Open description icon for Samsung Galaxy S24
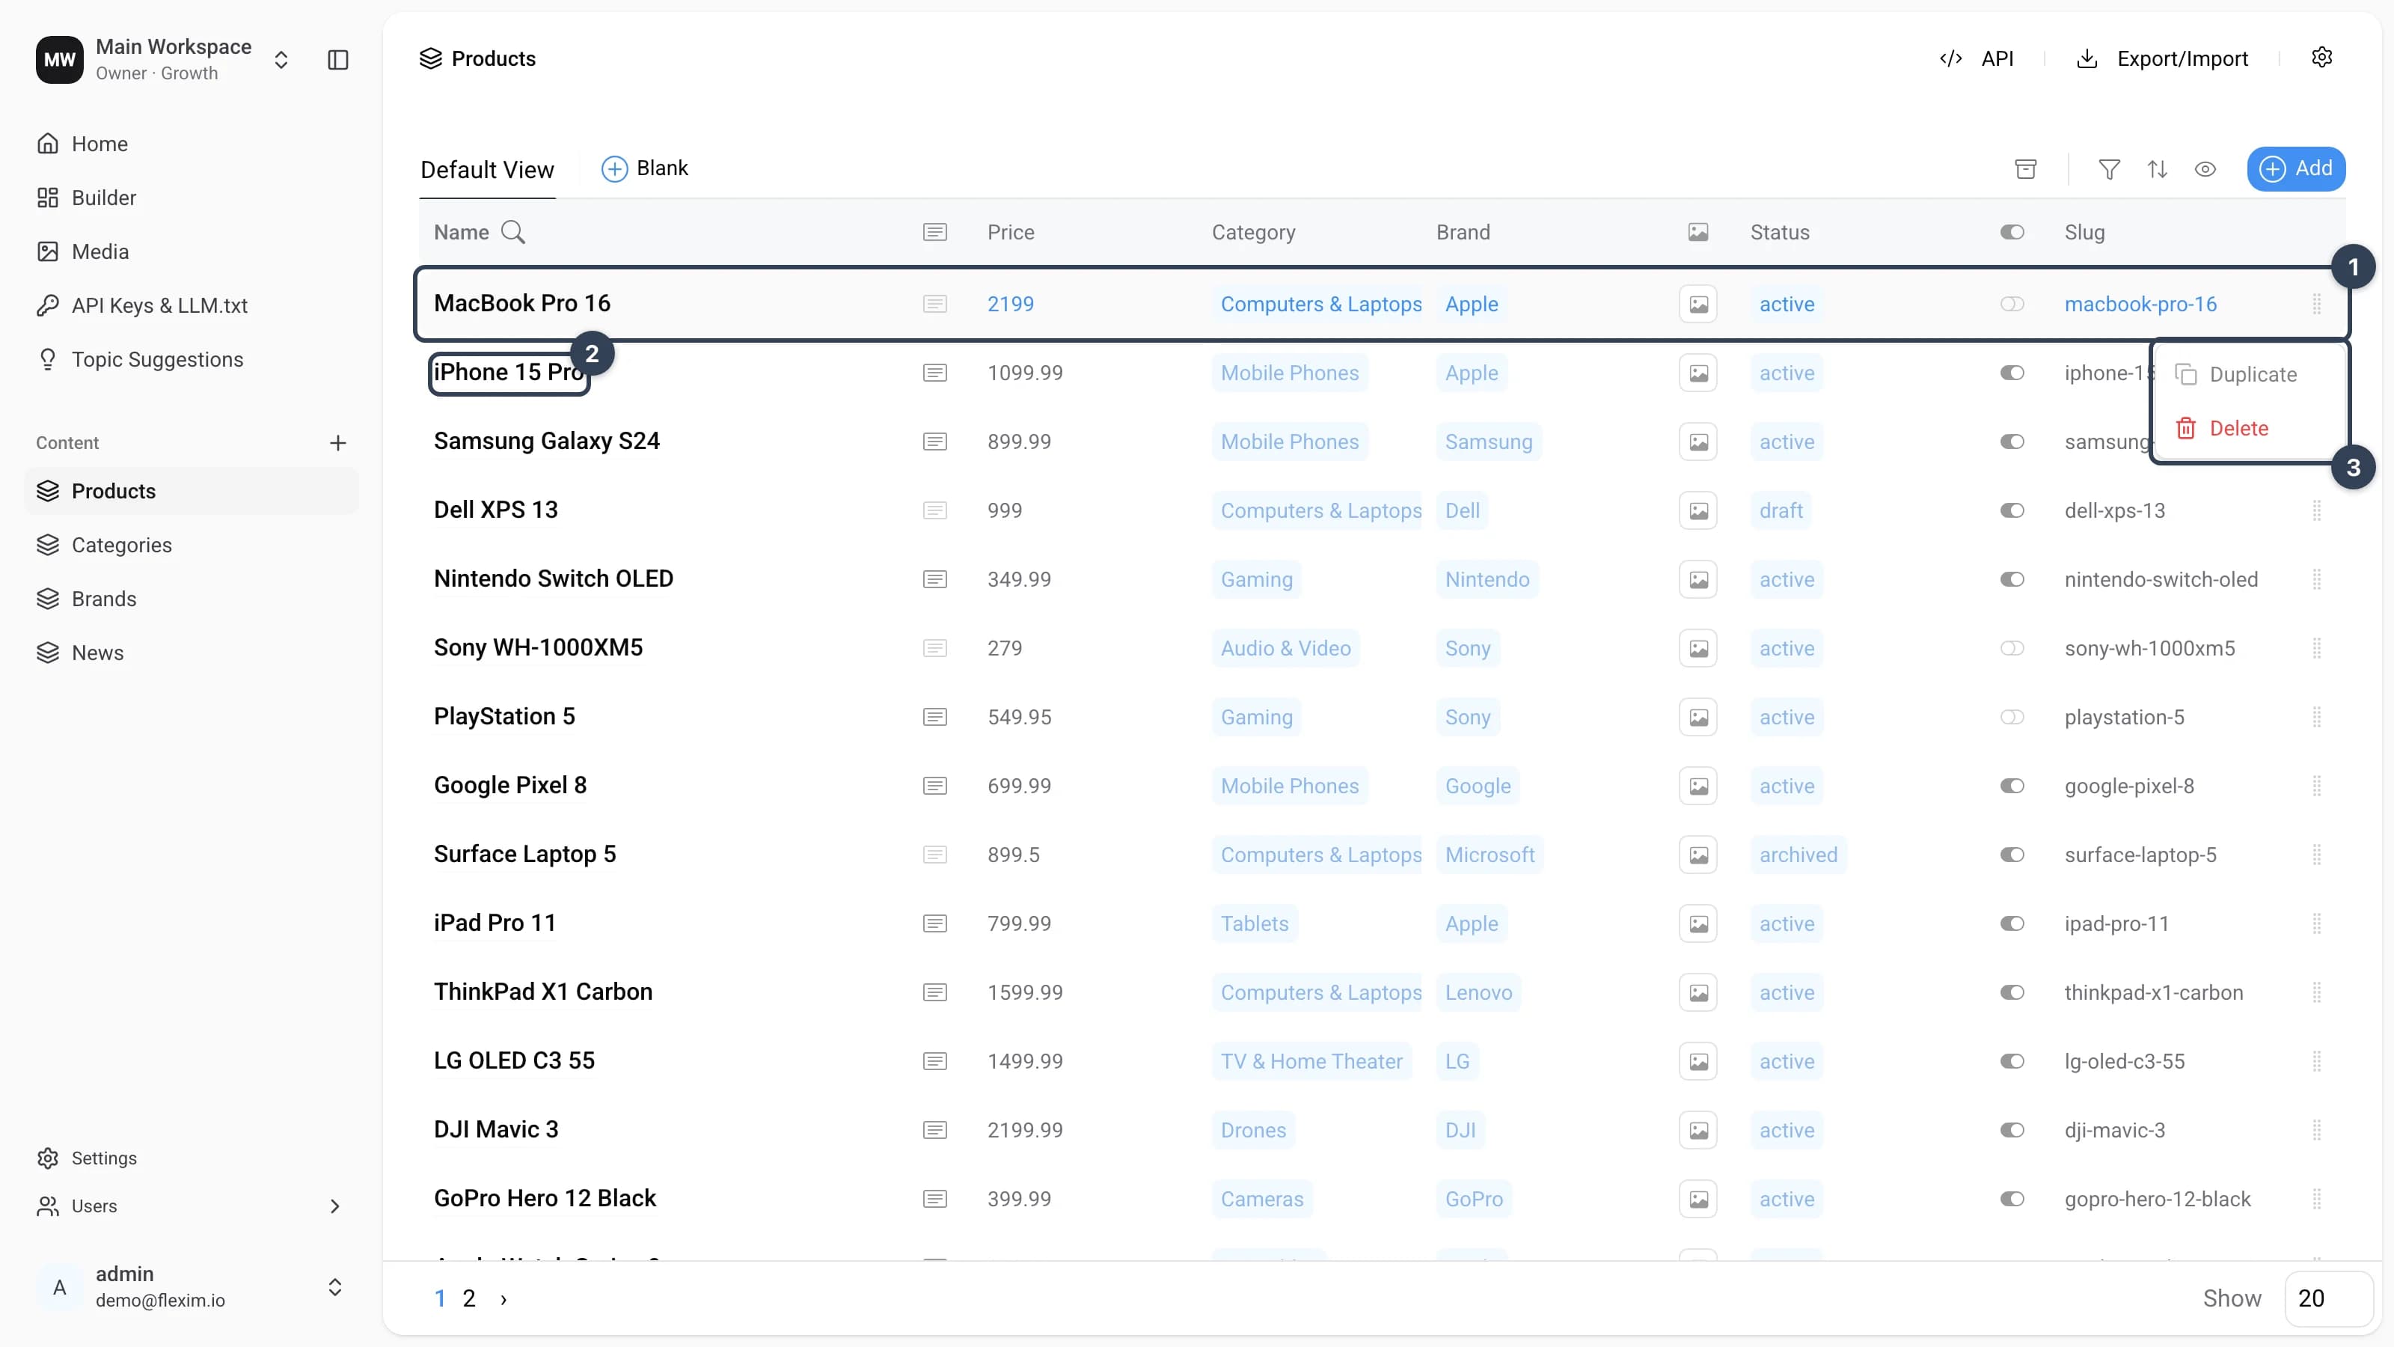Image resolution: width=2394 pixels, height=1347 pixels. (935, 442)
